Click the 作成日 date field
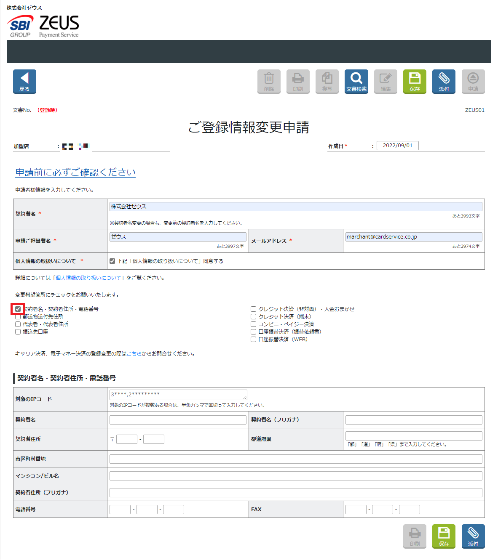The image size is (498, 560). pyautogui.click(x=397, y=146)
